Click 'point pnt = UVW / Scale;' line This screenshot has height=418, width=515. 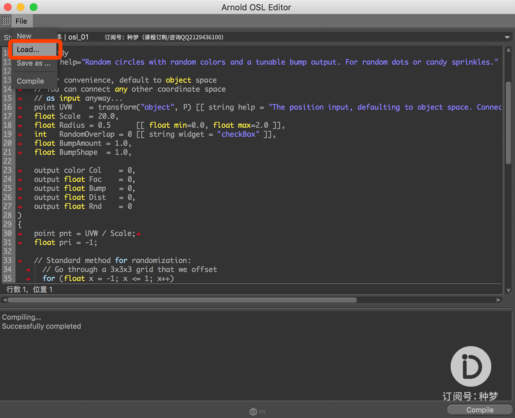pyautogui.click(x=85, y=234)
